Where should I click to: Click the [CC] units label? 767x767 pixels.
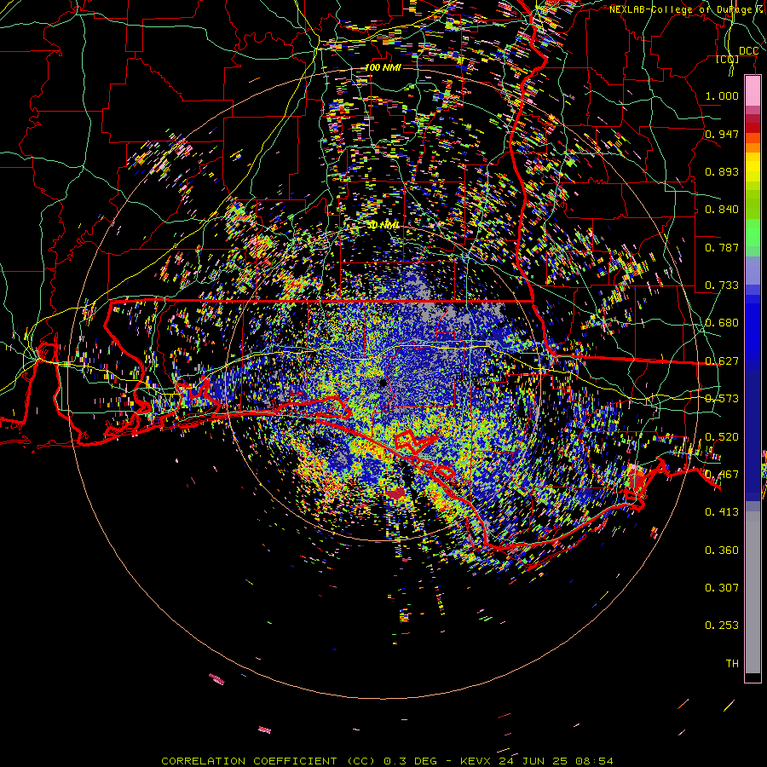(727, 59)
